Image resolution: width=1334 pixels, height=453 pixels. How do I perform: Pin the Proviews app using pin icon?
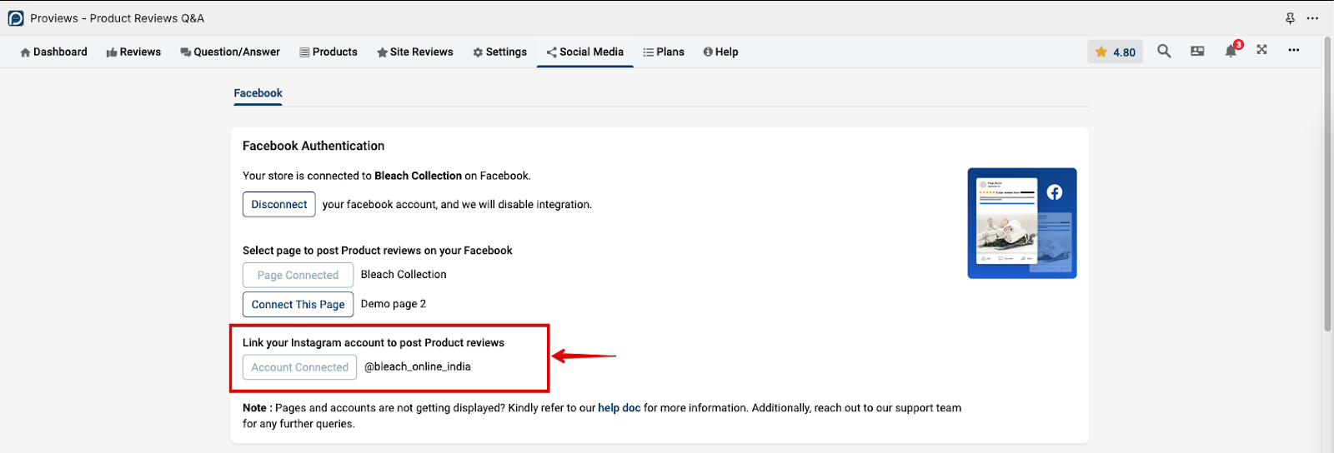1290,18
